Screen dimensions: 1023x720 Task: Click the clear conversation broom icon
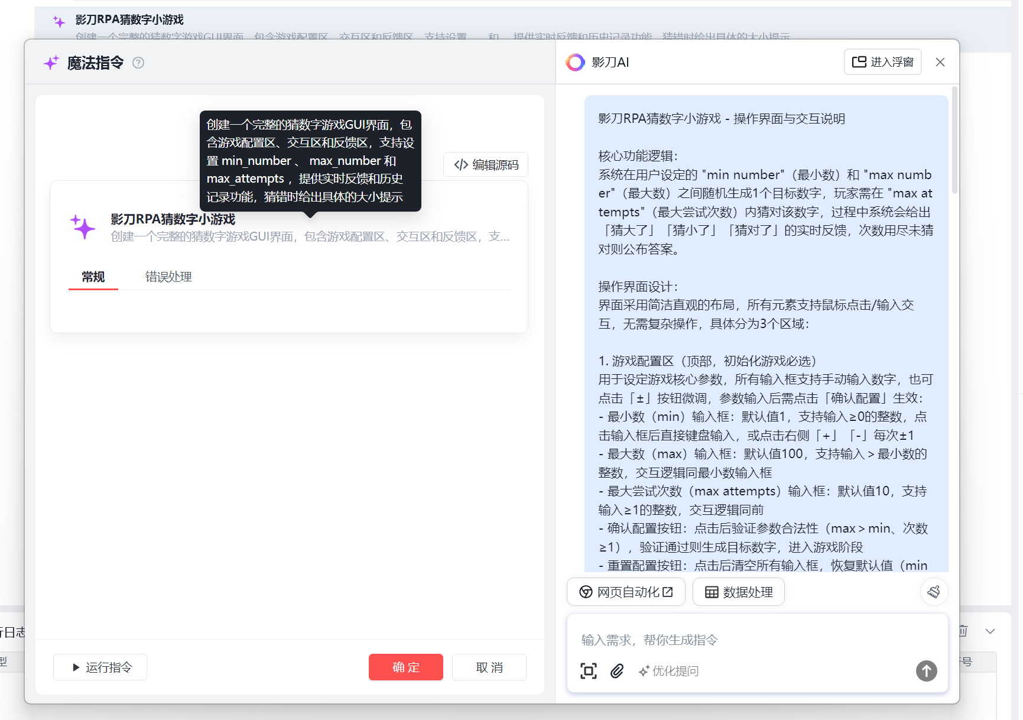[934, 592]
